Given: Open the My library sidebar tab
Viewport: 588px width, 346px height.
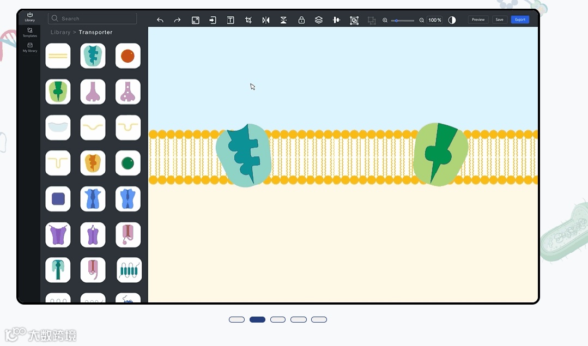Looking at the screenshot, I should [x=29, y=47].
